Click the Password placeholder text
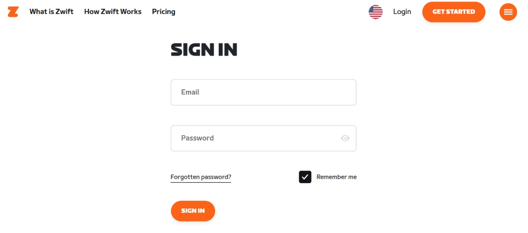The height and width of the screenshot is (233, 528). 197,138
